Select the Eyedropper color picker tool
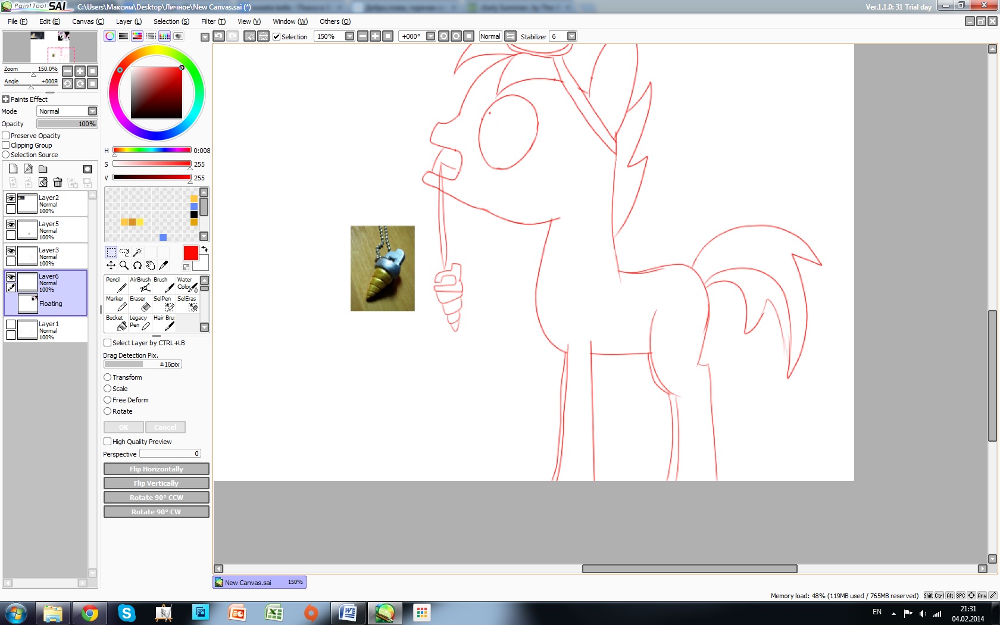The image size is (1000, 625). 163,265
